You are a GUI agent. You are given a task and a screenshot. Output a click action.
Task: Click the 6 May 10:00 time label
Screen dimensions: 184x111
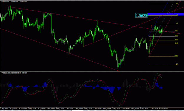[97, 109]
